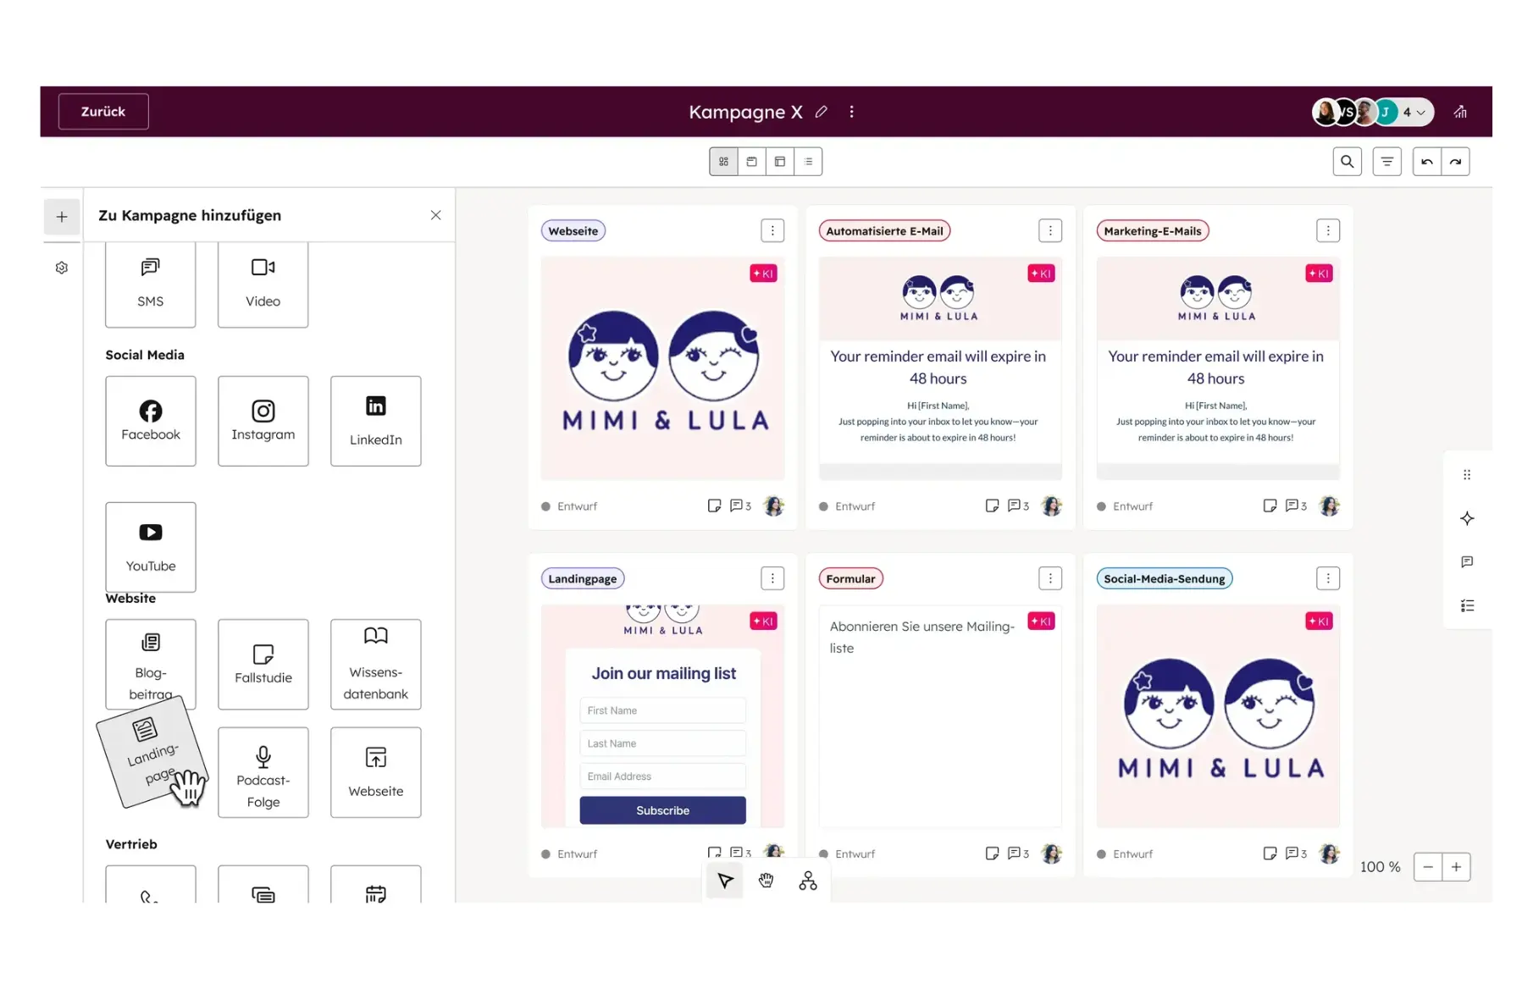Open the task checklist in right toolbar
Image resolution: width=1533 pixels, height=989 pixels.
pos(1467,605)
